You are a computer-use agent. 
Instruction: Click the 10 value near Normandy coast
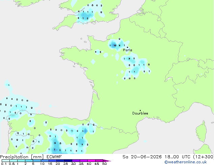click(115, 45)
